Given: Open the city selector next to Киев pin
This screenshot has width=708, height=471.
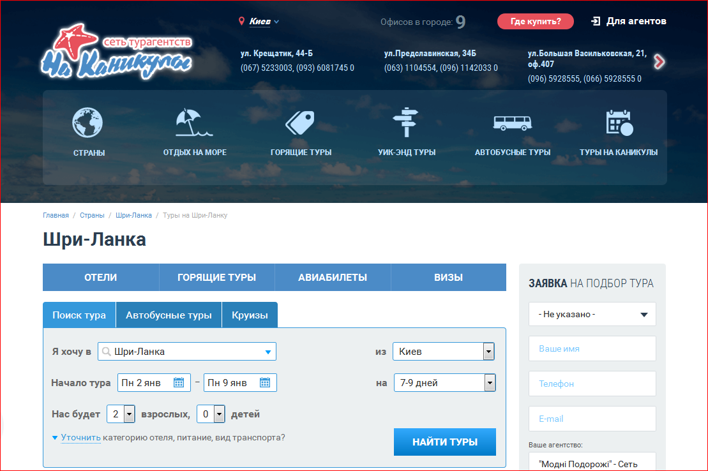Looking at the screenshot, I should click(262, 21).
